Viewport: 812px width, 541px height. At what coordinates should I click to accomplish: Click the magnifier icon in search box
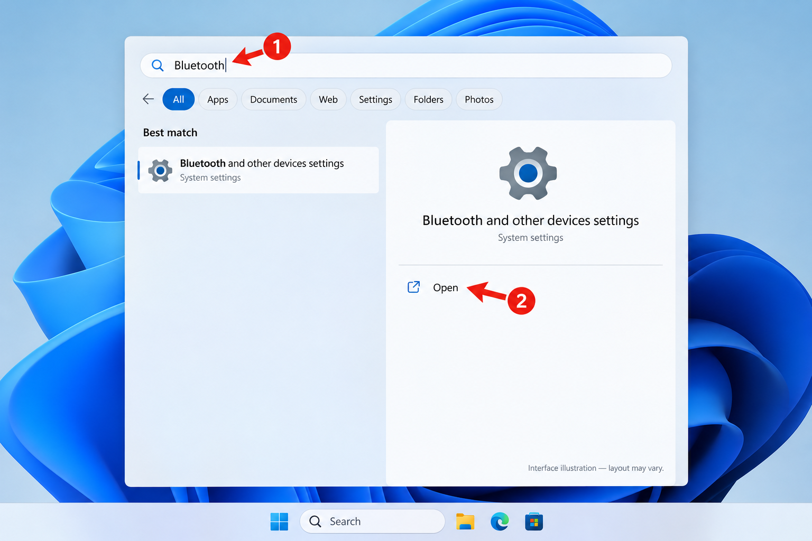(158, 66)
